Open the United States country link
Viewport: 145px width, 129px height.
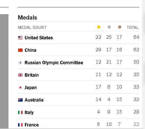[x=39, y=38]
